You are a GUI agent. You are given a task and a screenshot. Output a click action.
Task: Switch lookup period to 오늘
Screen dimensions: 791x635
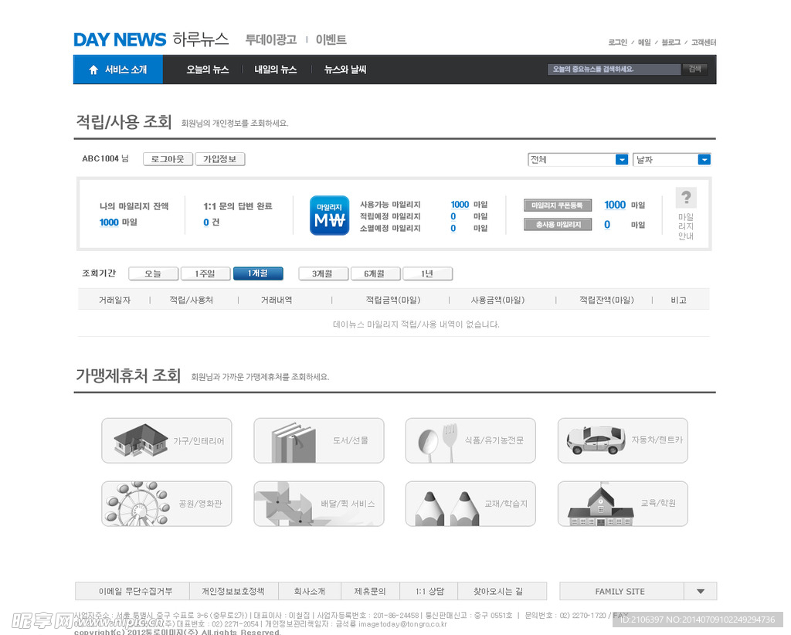153,273
